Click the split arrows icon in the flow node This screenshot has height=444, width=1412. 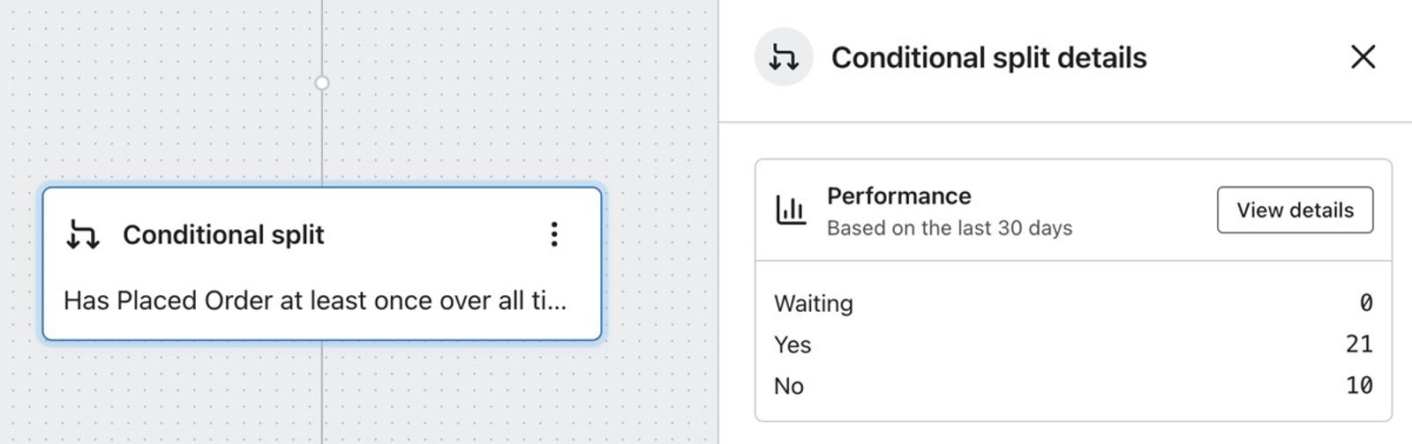pyautogui.click(x=83, y=234)
